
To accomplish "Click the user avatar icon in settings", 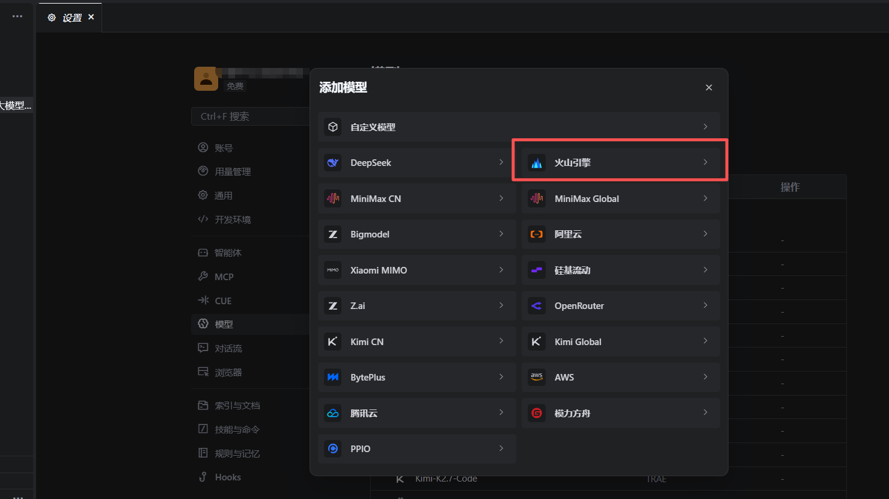I will [206, 79].
